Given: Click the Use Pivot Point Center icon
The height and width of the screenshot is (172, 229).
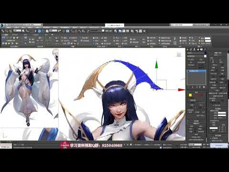Looking at the screenshot, I should [60, 31].
